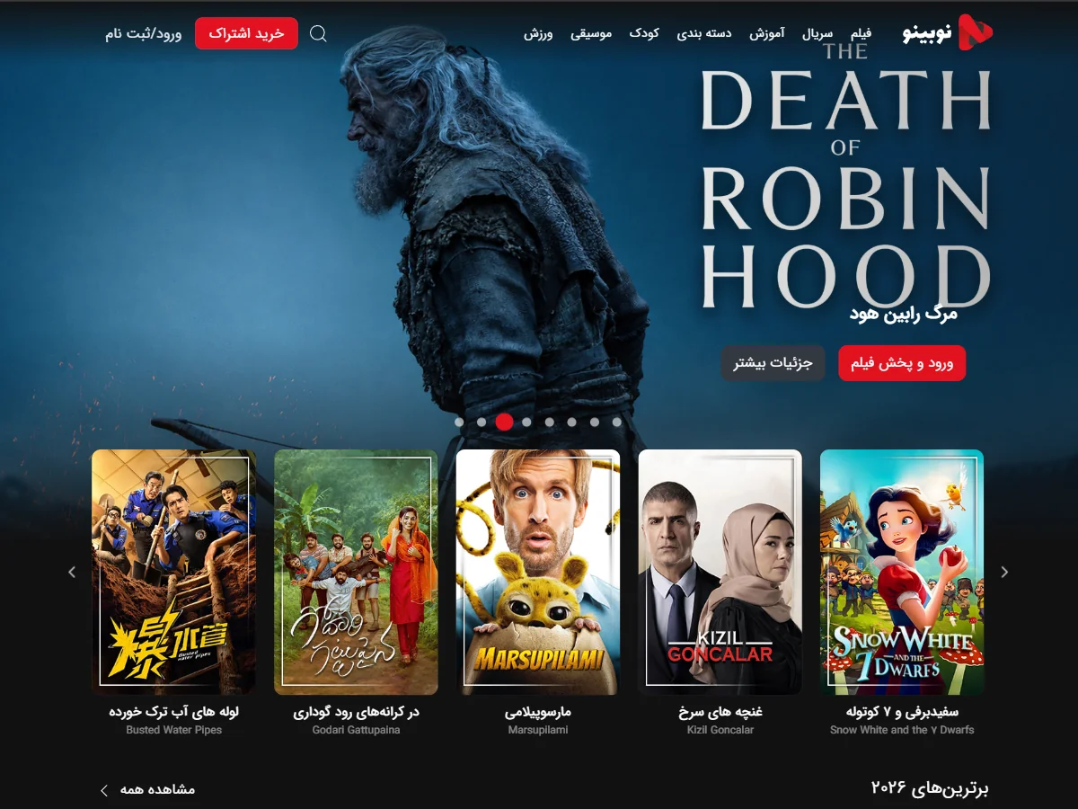Click the title در کرانه‌های رود گوداری
The width and height of the screenshot is (1078, 809).
tap(356, 712)
